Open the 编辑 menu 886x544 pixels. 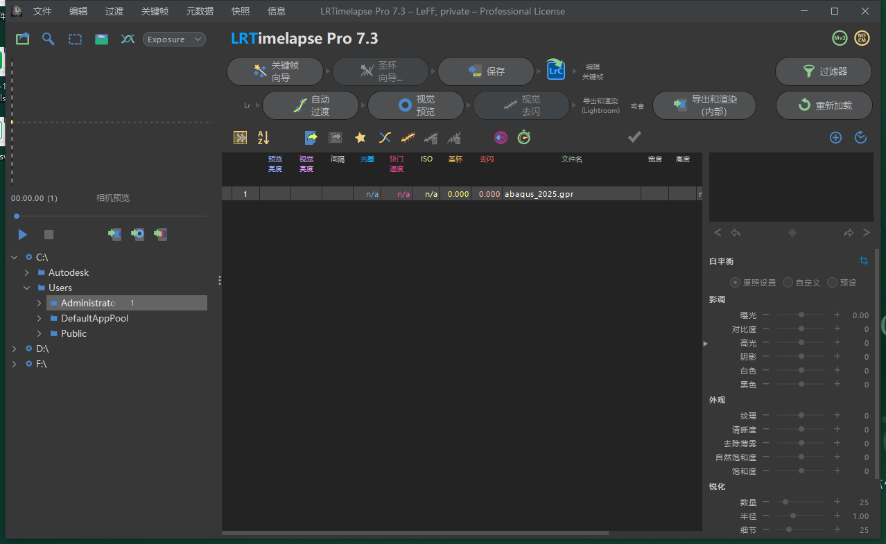pyautogui.click(x=78, y=11)
